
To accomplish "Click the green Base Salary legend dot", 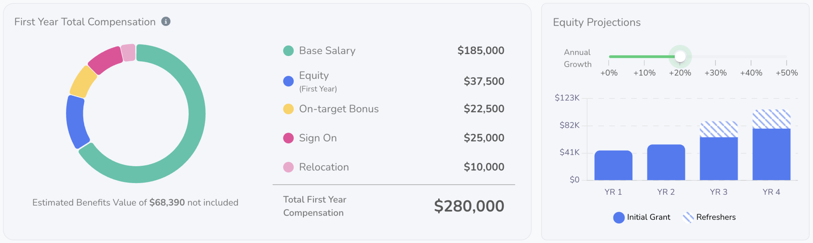I will [x=288, y=50].
